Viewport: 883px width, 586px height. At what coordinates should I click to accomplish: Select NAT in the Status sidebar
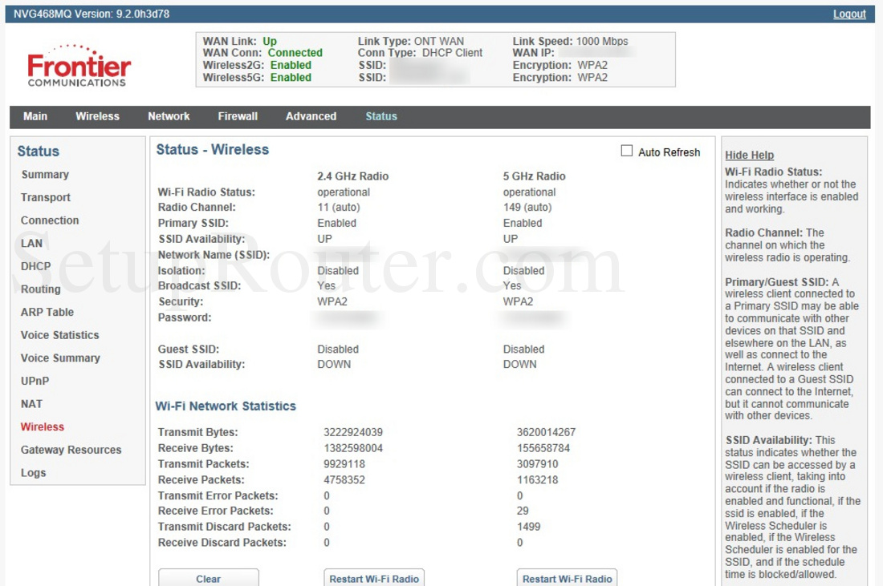click(31, 404)
